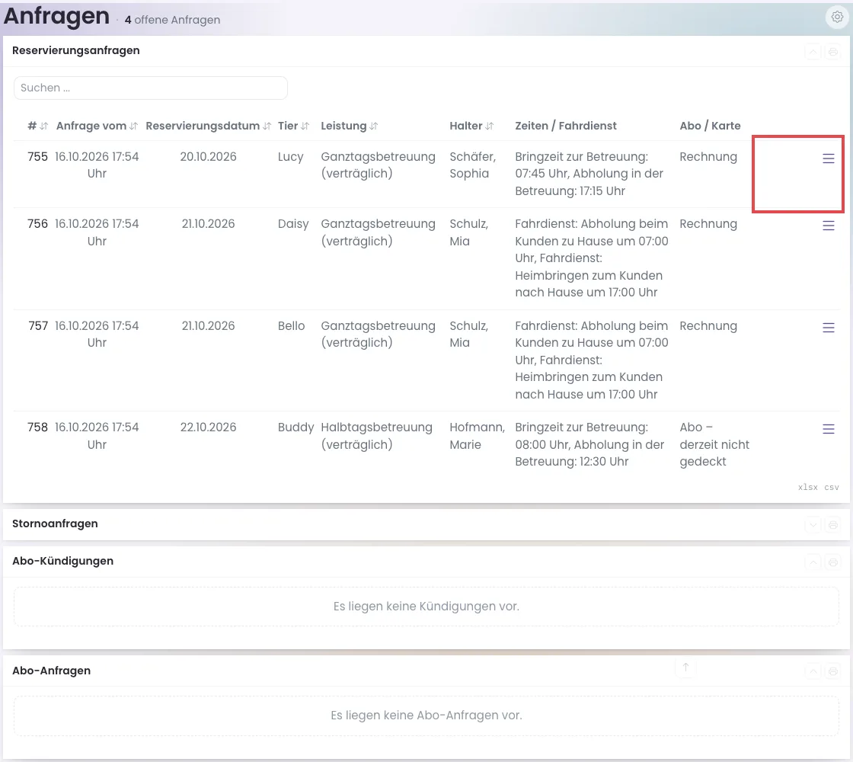Collapse the Abo-Anfragen section
This screenshot has width=853, height=762.
tap(813, 671)
